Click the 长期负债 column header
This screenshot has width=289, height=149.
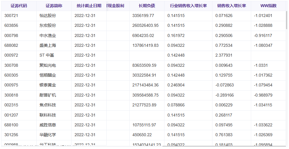147,6
